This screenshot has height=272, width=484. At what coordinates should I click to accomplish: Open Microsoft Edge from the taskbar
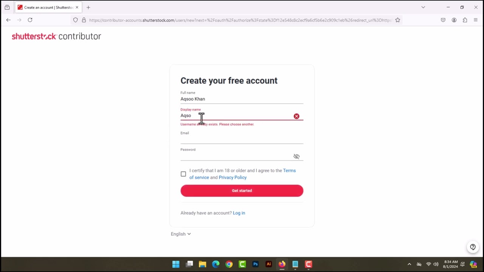[216, 264]
